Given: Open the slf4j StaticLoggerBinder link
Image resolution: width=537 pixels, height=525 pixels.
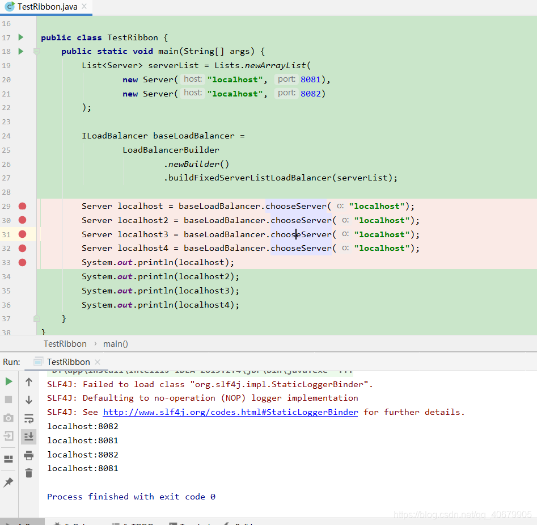Looking at the screenshot, I should (x=230, y=412).
